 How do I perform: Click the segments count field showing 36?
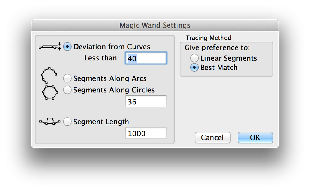(x=146, y=101)
